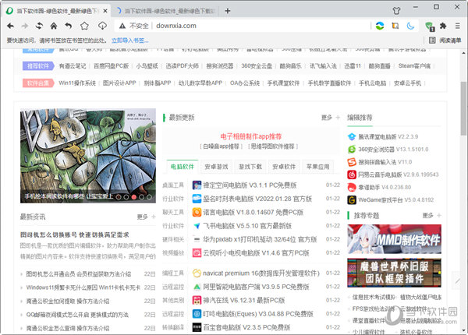Click the 阿里智能电脑客户端 icon

(x=197, y=287)
